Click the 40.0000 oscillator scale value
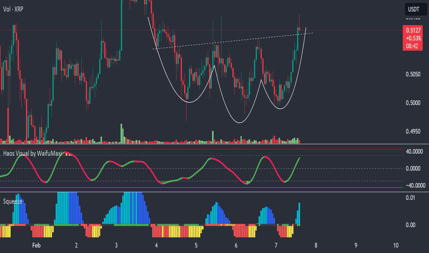 [414, 151]
